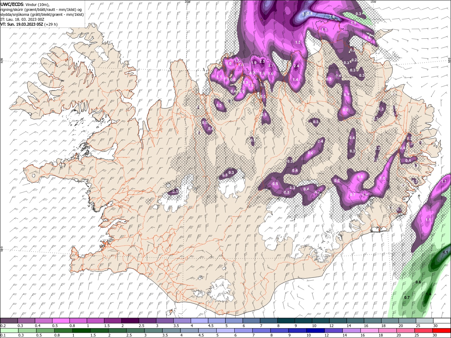Click the bright red 30 rain legend swatch

(x=441, y=331)
